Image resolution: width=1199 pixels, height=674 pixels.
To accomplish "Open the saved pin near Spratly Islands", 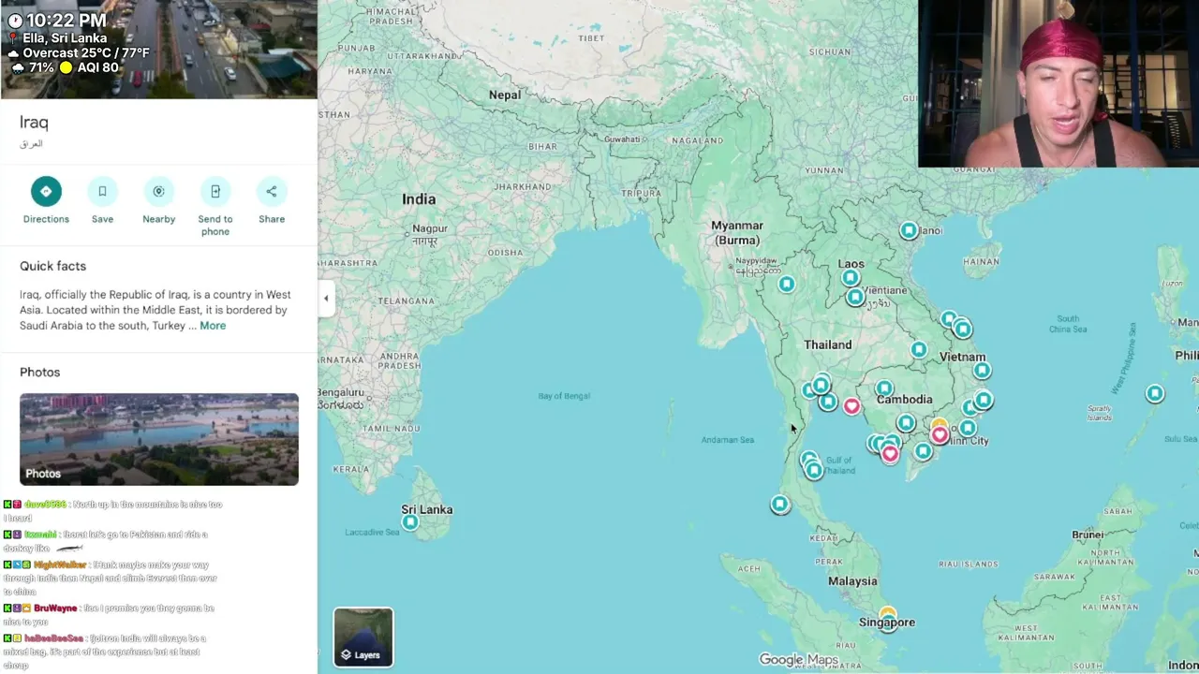I will point(1155,394).
